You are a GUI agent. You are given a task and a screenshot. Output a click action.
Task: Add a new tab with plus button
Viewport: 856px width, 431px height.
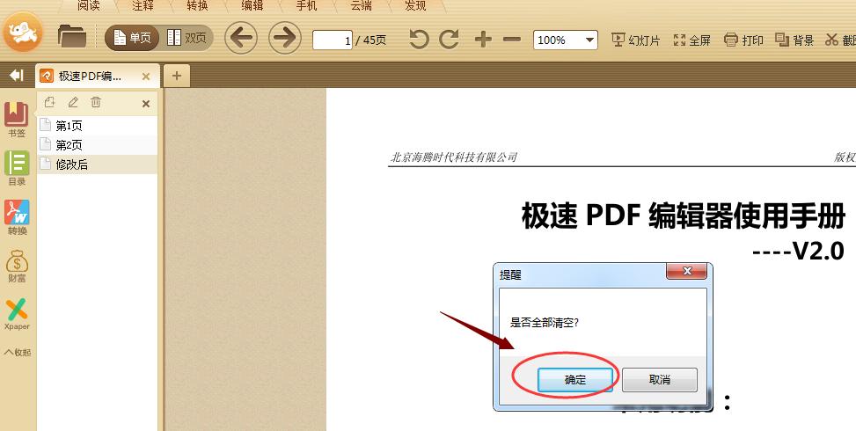tap(176, 76)
